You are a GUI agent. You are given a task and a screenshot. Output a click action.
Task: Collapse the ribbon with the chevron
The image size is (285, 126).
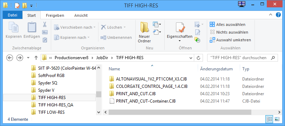pos(271,15)
